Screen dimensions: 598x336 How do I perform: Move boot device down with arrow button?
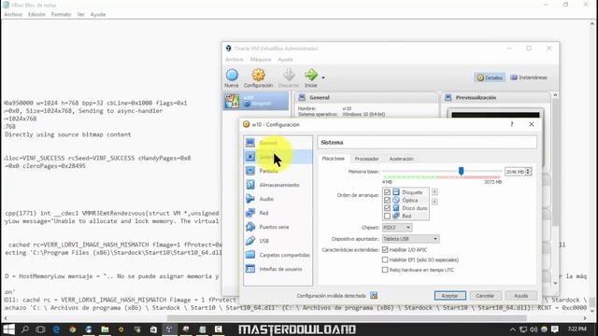tap(434, 202)
